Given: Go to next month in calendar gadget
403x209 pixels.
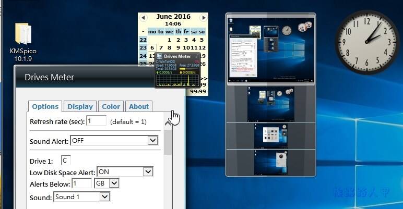Looking at the screenshot, I should [x=204, y=18].
